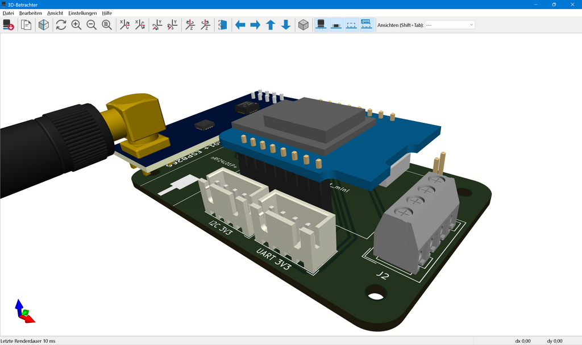Image resolution: width=582 pixels, height=345 pixels.
Task: Toggle orthographic projection cube
Action: (x=304, y=25)
